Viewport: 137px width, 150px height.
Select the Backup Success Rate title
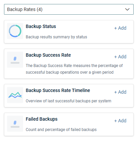pos(48,55)
